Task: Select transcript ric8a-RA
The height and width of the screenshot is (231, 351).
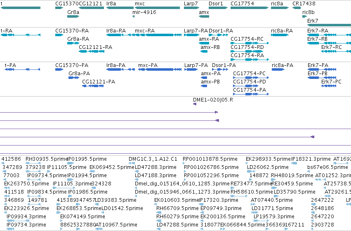Action: 280,35
